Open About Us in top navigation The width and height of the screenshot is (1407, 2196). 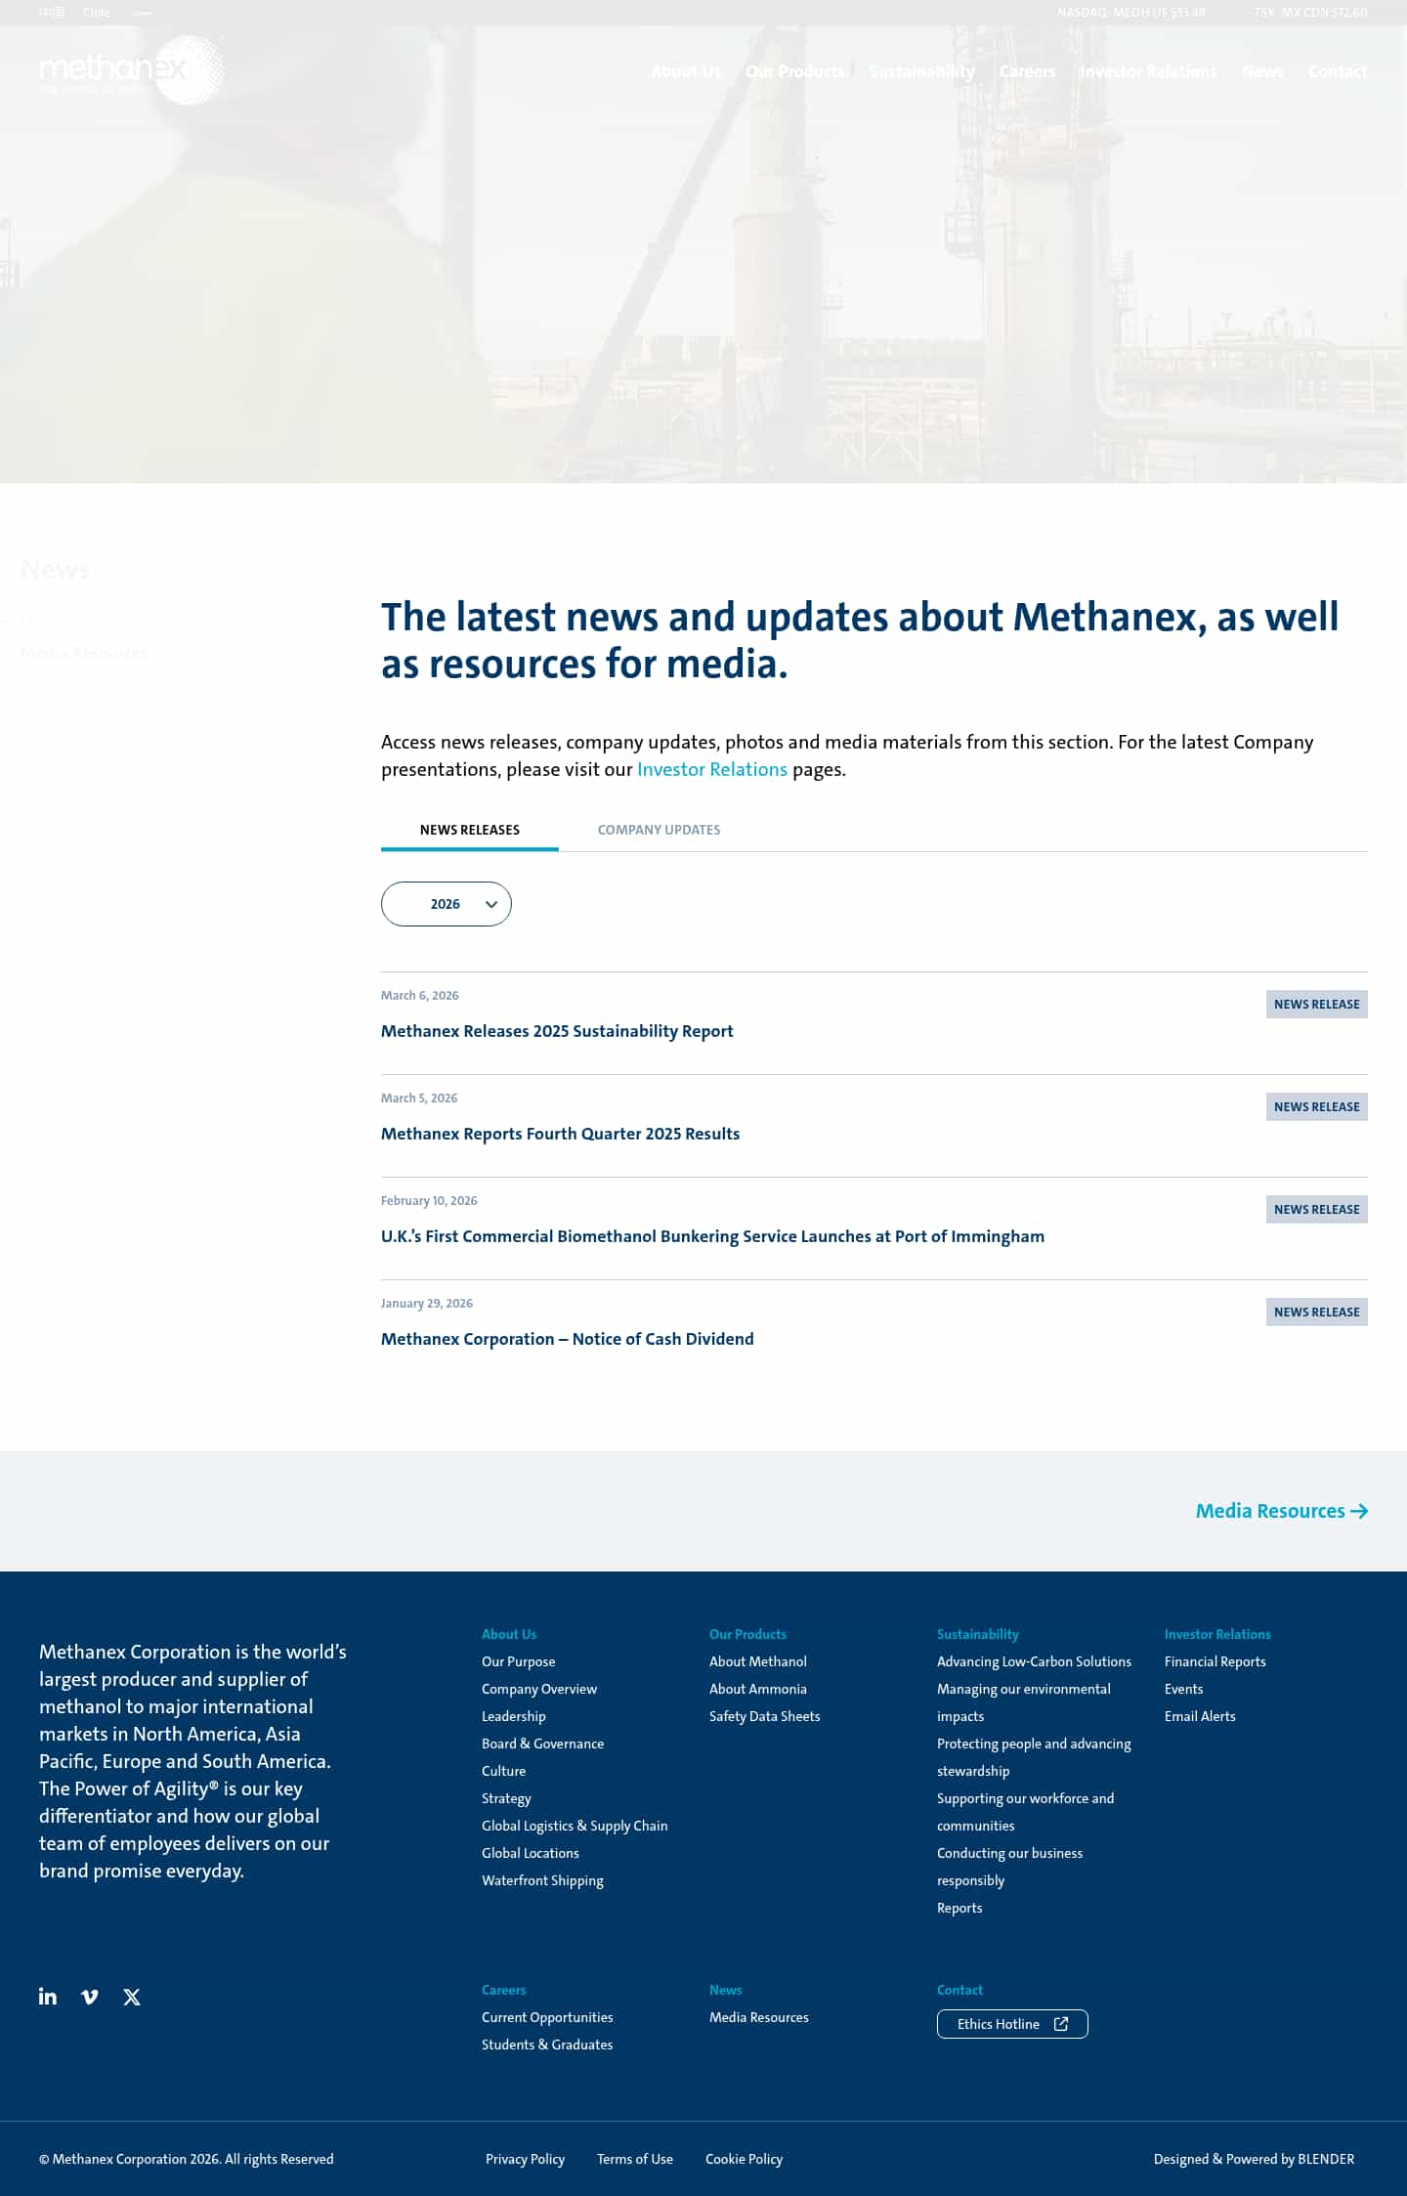click(686, 71)
